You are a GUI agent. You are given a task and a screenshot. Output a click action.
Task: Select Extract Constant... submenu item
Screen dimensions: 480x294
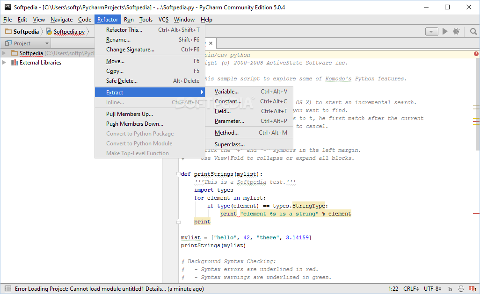click(x=249, y=101)
